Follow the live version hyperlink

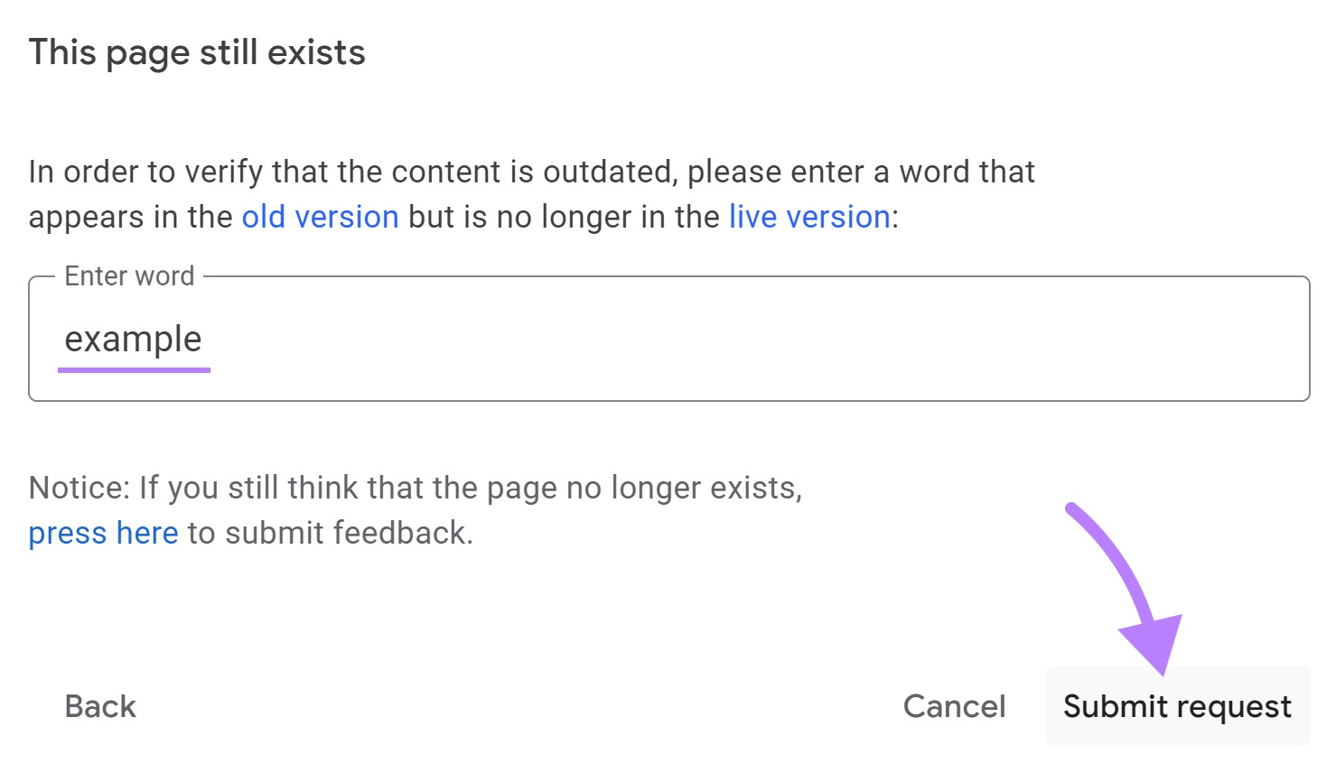coord(807,217)
